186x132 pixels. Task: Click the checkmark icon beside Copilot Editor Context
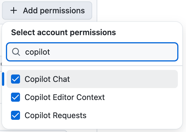click(x=15, y=97)
